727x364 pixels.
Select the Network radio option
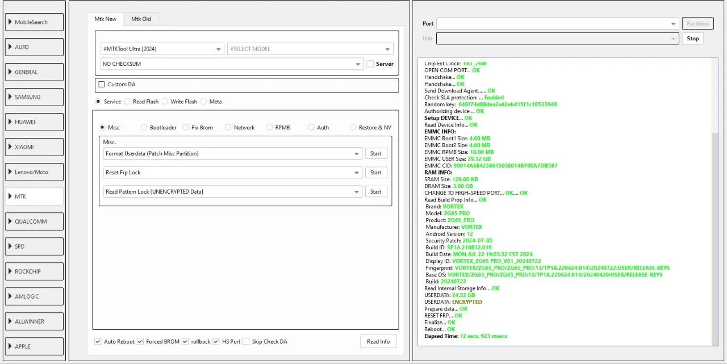[228, 128]
